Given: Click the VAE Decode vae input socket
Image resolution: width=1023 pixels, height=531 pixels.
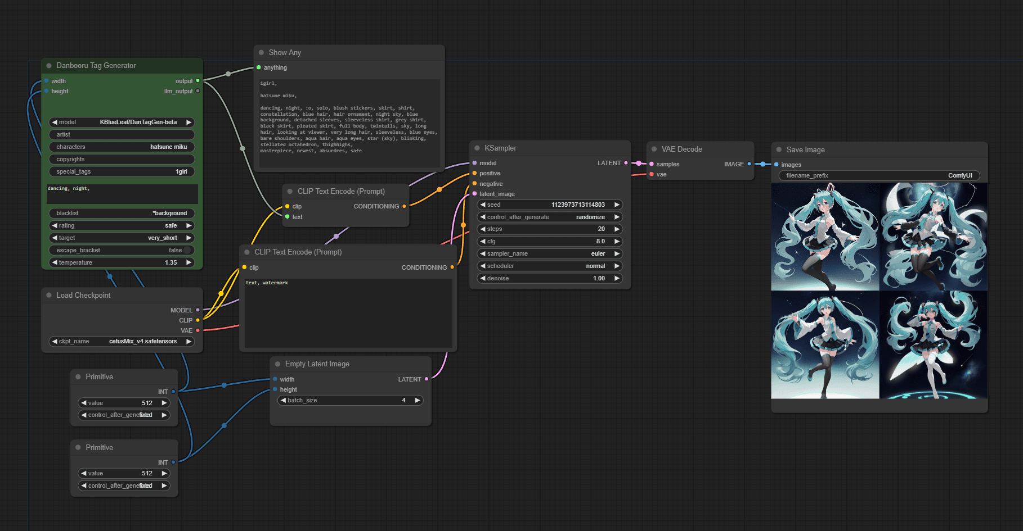Looking at the screenshot, I should (652, 174).
